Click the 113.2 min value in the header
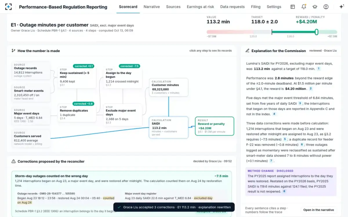The width and height of the screenshot is (348, 217). 218,22
